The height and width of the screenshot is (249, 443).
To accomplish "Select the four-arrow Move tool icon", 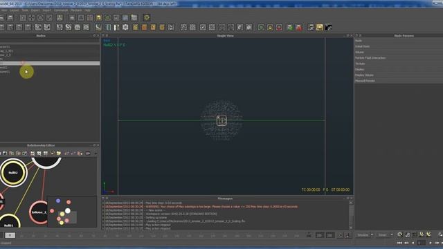I will pos(32,17).
